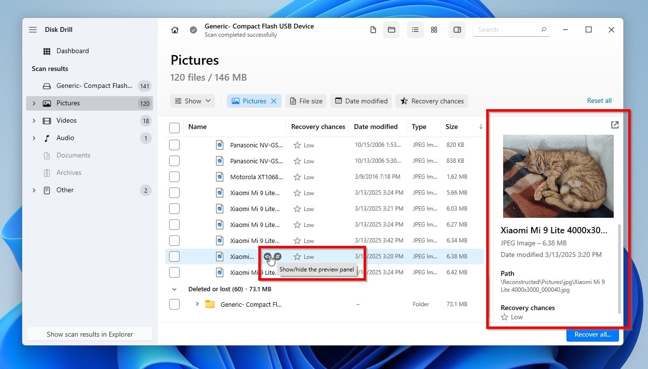Image resolution: width=648 pixels, height=369 pixels.
Task: Click the home icon in header
Action: coord(175,30)
